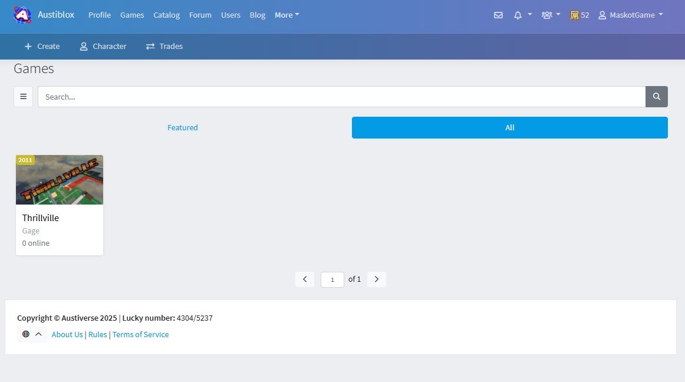Open the Thrillville game thumbnail
The height and width of the screenshot is (382, 685).
pos(60,180)
